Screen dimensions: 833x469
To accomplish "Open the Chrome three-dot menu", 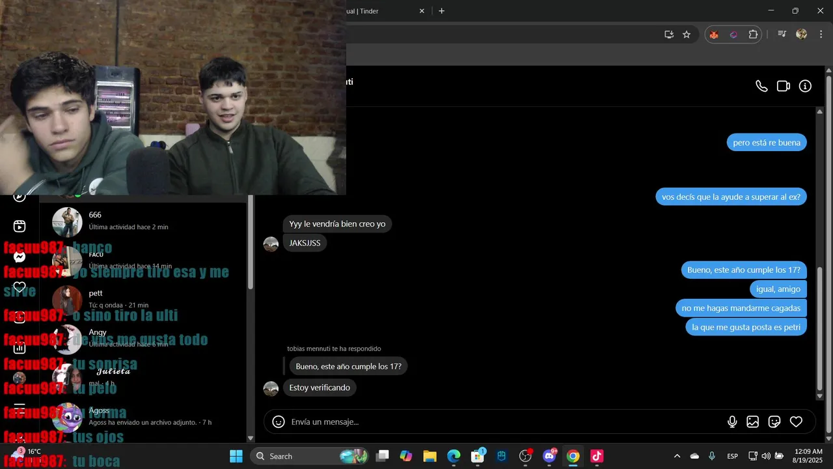I will tap(821, 35).
